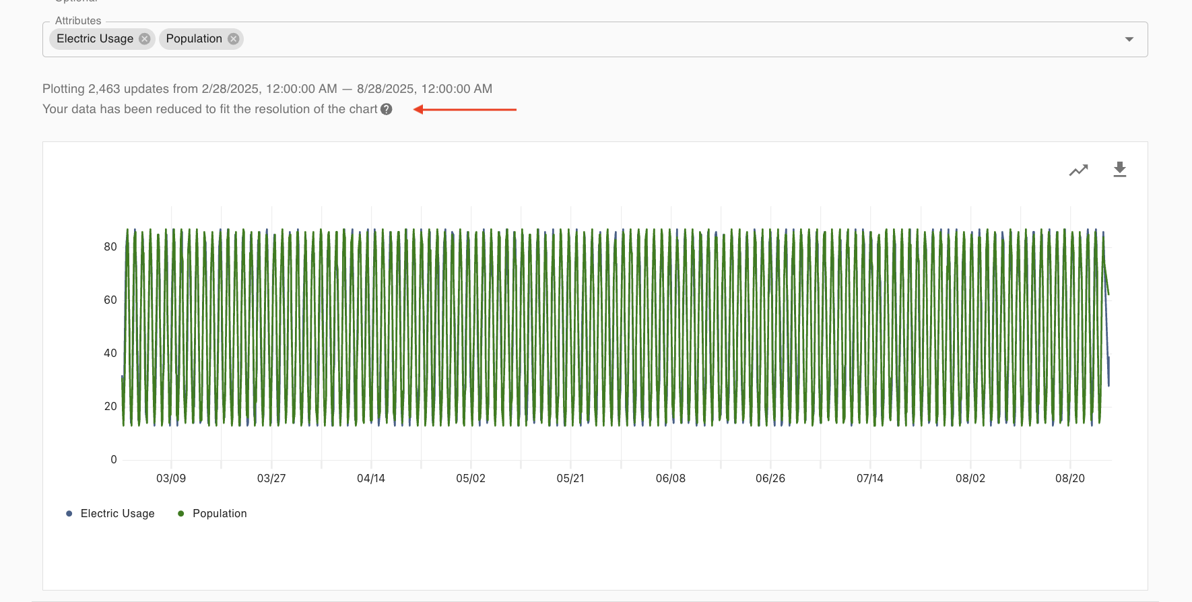Select the Population chip label

(x=194, y=39)
